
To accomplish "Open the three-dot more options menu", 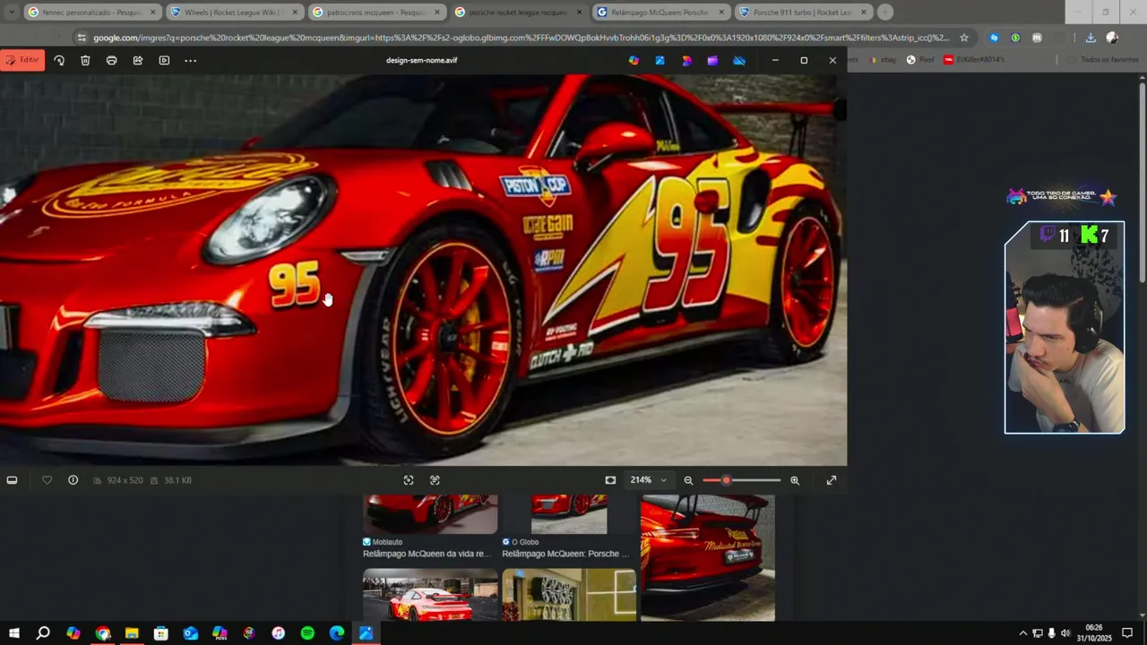I will (190, 61).
